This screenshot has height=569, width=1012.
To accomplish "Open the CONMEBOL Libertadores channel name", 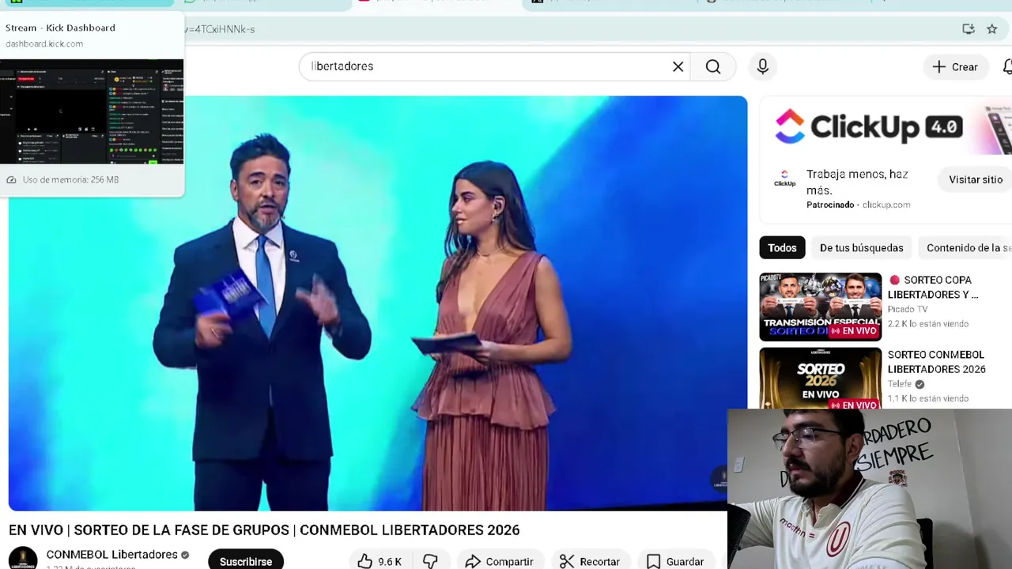I will pyautogui.click(x=111, y=555).
